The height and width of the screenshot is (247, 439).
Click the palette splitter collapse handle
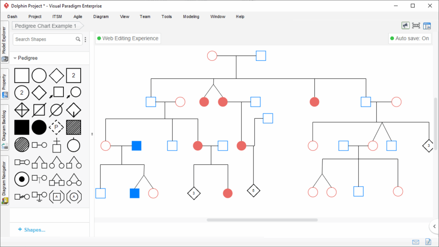[92, 134]
